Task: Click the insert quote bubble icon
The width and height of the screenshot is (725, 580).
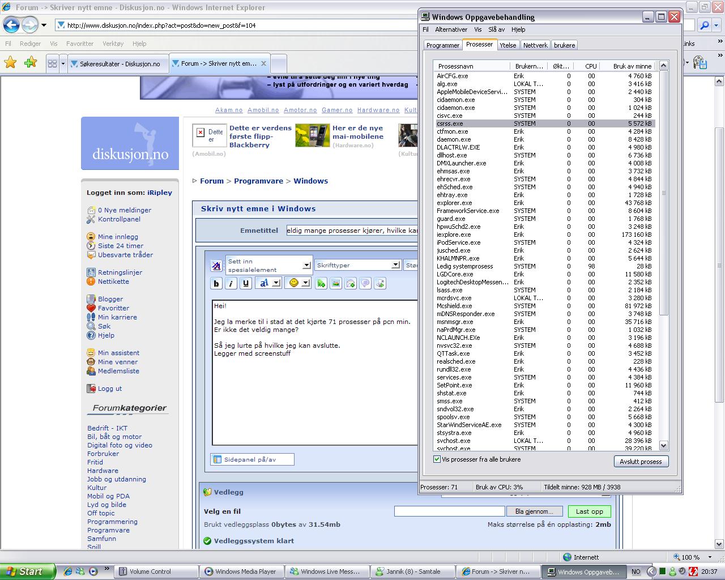Action: tap(365, 283)
